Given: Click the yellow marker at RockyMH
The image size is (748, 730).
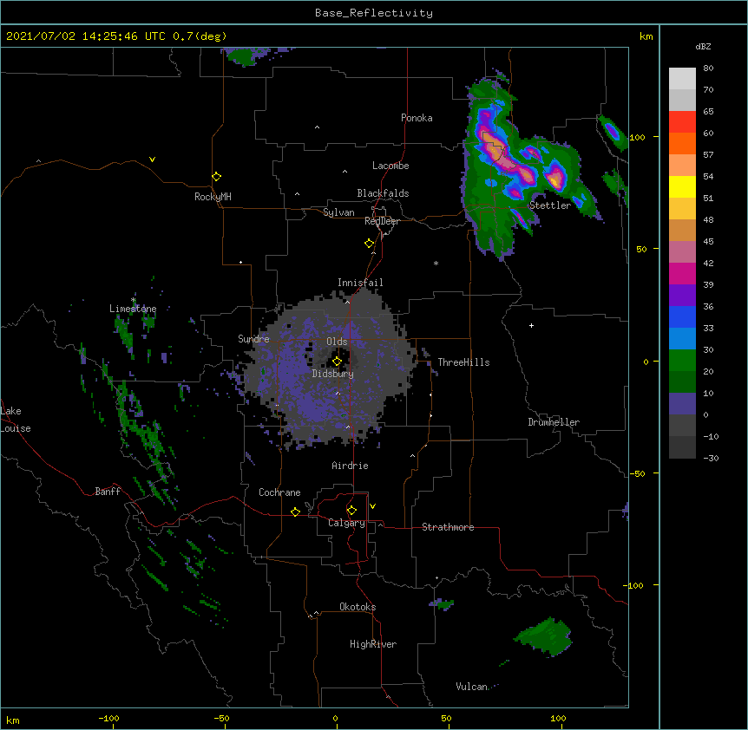Looking at the screenshot, I should point(216,177).
